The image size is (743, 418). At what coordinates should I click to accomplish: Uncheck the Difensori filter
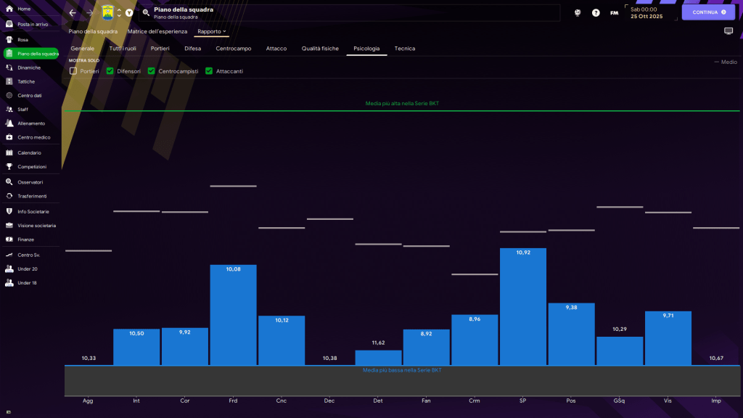110,71
